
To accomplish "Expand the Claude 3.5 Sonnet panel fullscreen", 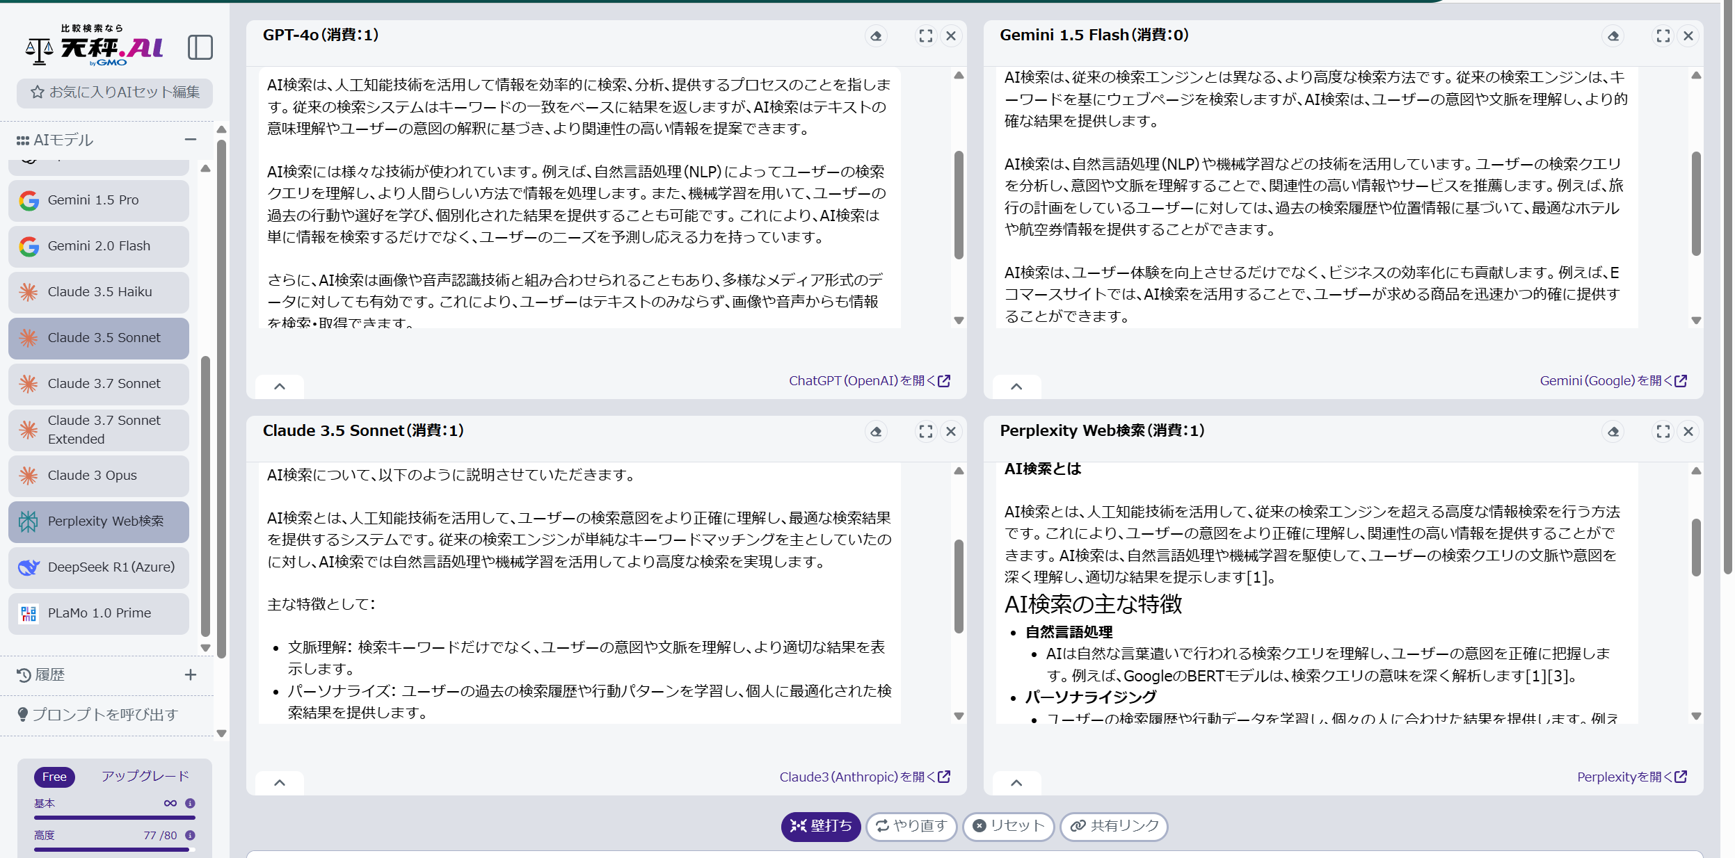I will click(x=925, y=432).
